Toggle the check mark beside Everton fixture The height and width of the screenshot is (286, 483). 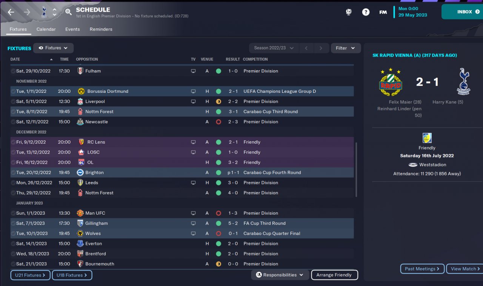13,244
